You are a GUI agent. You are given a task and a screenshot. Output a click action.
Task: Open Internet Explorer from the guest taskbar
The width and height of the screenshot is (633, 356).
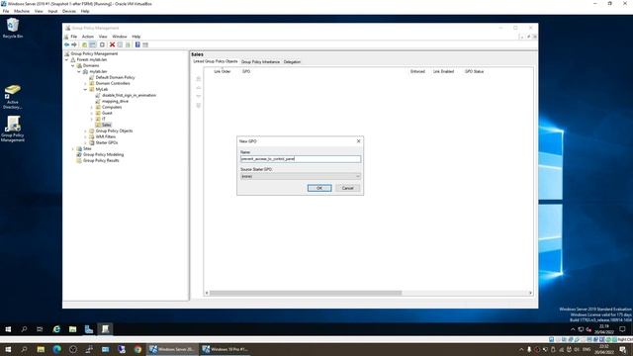point(56,329)
